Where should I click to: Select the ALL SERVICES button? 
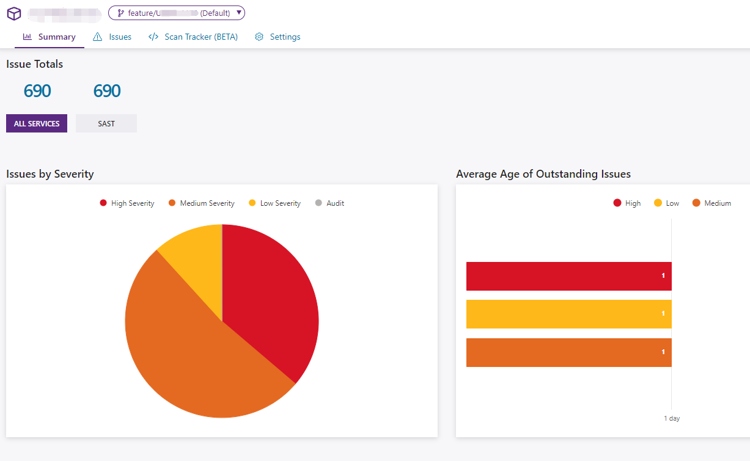click(x=37, y=123)
